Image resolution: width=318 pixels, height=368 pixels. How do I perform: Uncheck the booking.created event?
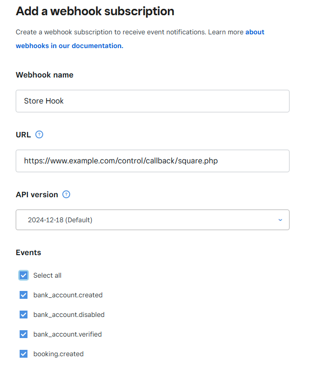click(24, 354)
